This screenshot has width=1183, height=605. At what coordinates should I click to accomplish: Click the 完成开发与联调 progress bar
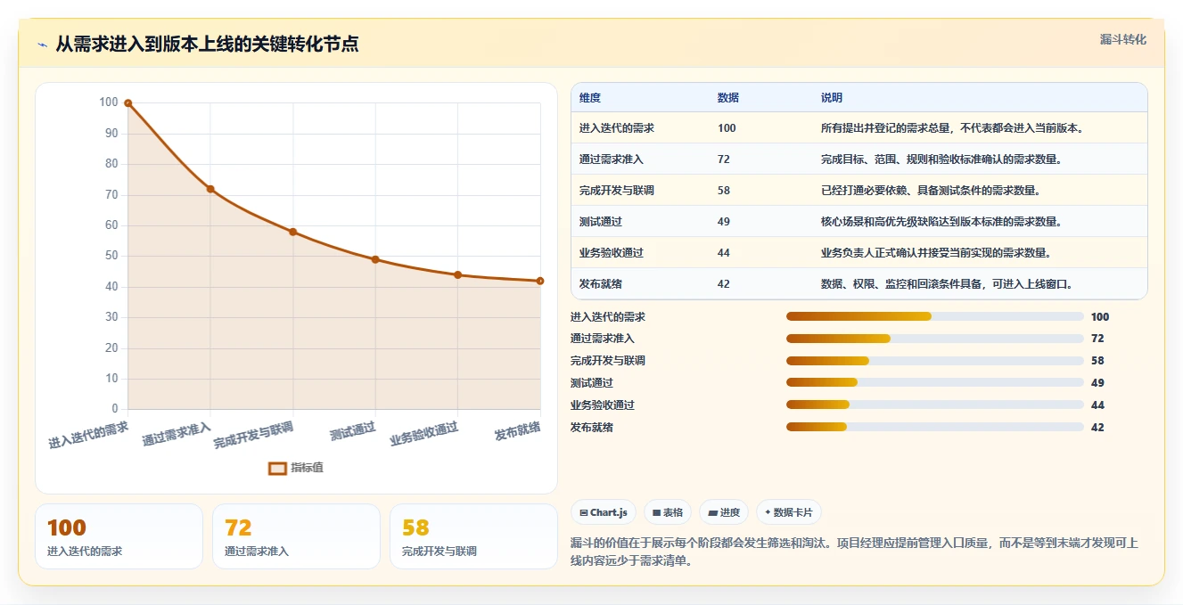(935, 361)
